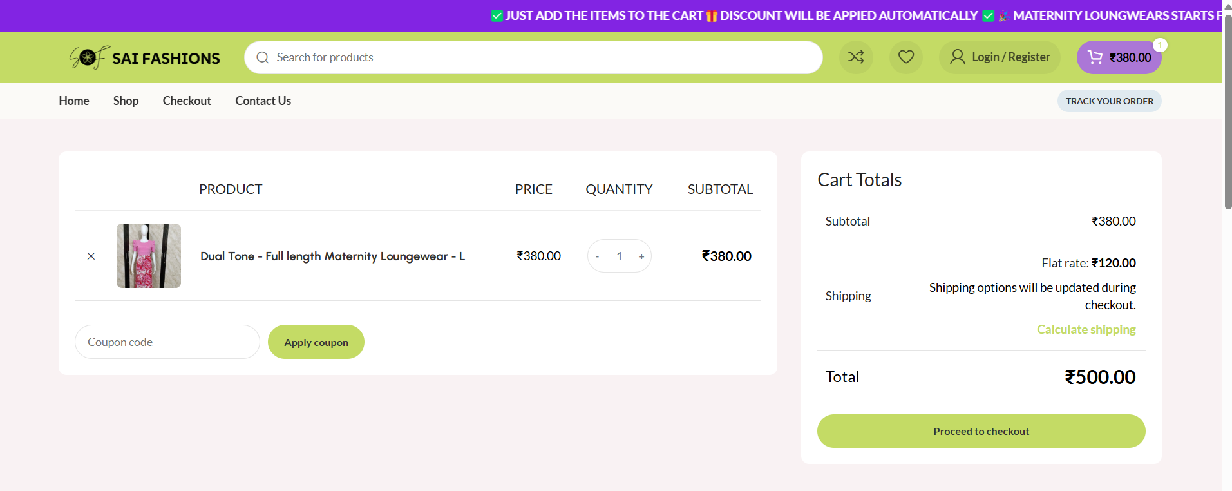Focus the Coupon code field
The image size is (1232, 491).
point(167,342)
